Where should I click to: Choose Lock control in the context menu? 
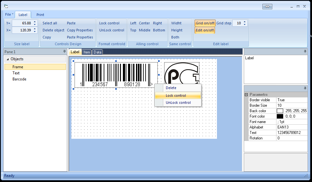pyautogui.click(x=178, y=95)
